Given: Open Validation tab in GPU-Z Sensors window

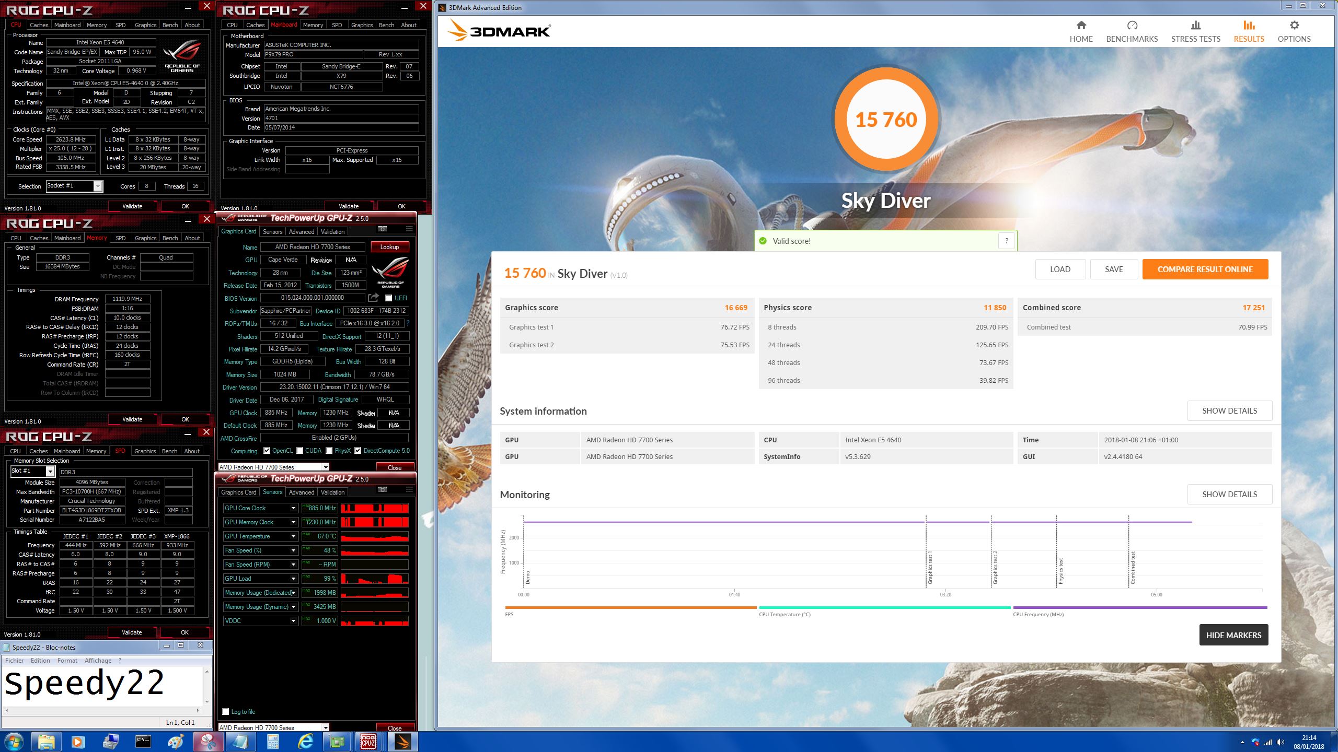Looking at the screenshot, I should (332, 492).
